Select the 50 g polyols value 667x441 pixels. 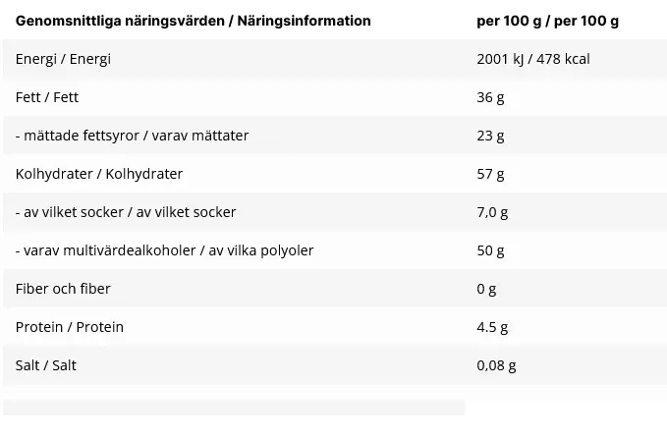click(x=490, y=250)
